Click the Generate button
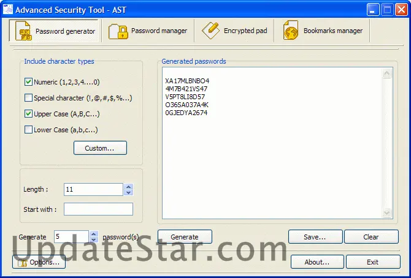Viewport: 411px width, 278px height. tap(185, 237)
